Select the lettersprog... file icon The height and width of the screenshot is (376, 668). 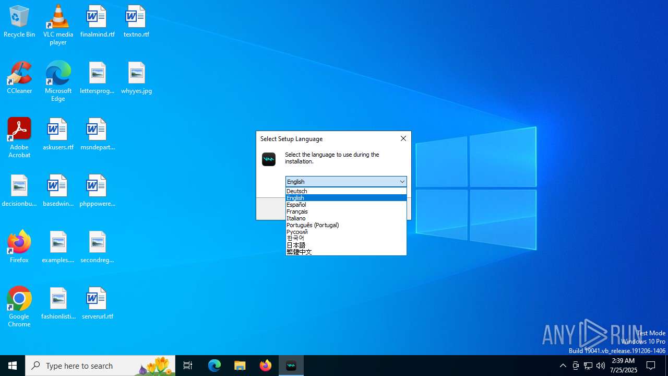click(97, 78)
